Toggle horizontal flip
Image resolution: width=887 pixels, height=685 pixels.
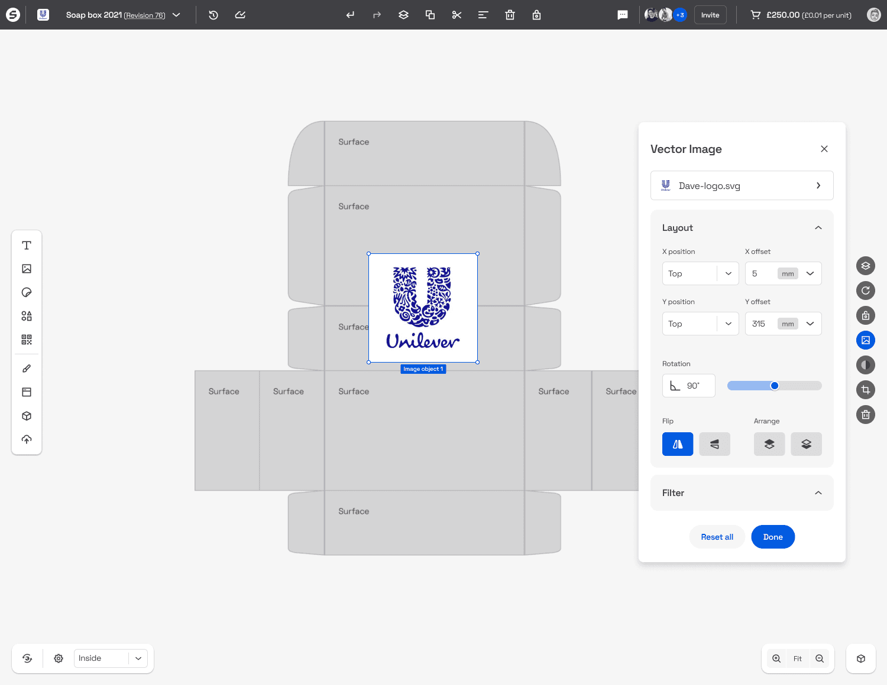coord(678,444)
